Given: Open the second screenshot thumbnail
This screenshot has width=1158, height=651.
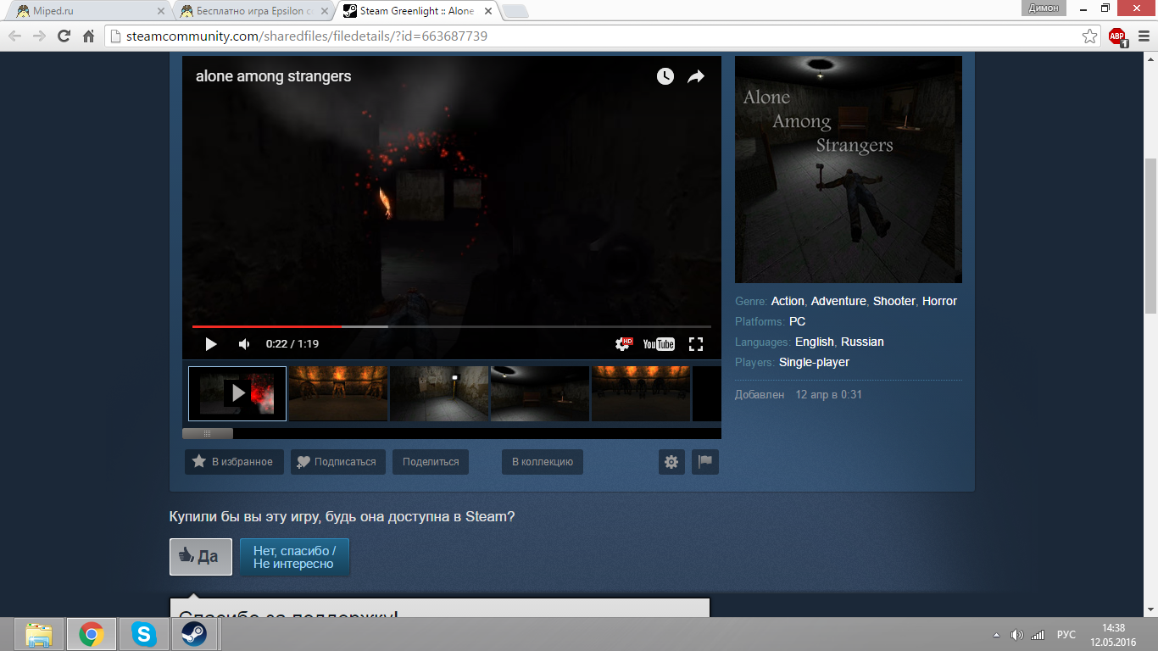Looking at the screenshot, I should click(338, 393).
